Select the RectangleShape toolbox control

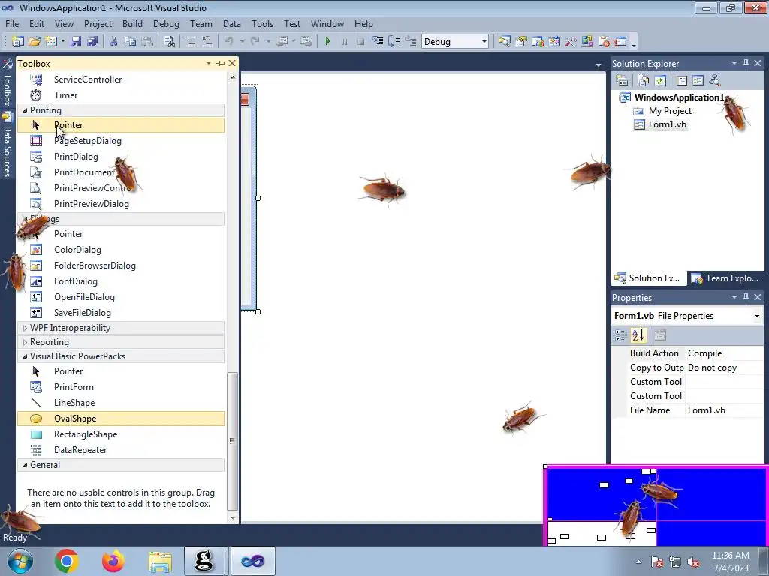[121, 434]
